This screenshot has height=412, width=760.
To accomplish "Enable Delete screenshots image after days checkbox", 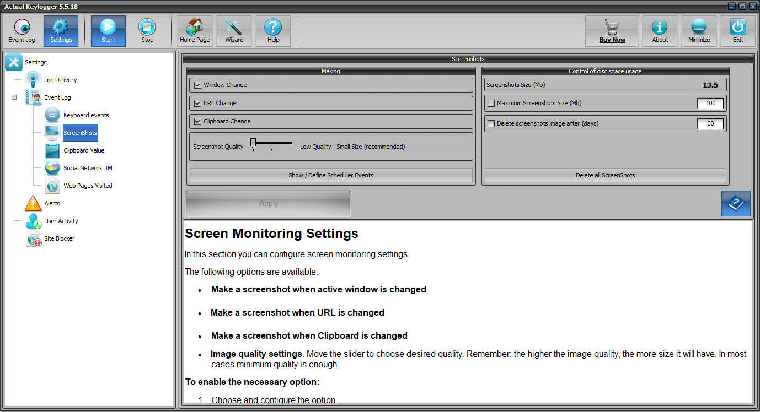I will click(491, 123).
